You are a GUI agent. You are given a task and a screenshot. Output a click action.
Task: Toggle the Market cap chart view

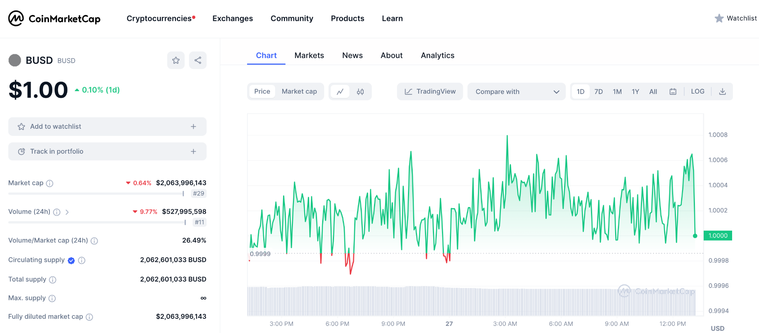[299, 92]
